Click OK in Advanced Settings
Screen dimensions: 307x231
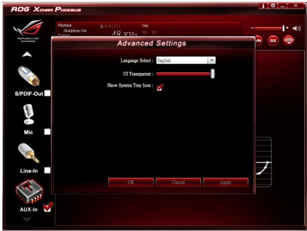tap(131, 182)
